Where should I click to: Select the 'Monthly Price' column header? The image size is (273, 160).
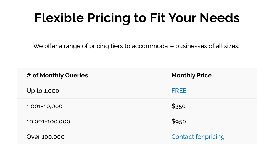191,75
